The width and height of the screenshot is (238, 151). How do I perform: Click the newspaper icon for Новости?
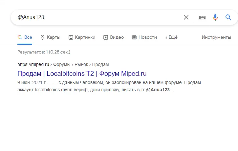pos(134,37)
